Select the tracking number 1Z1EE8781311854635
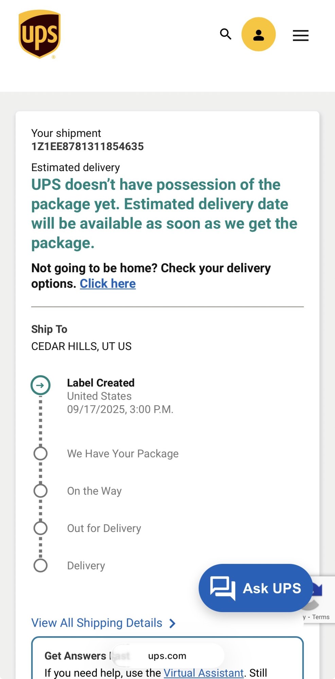Screen dimensions: 335x679 click(x=87, y=146)
